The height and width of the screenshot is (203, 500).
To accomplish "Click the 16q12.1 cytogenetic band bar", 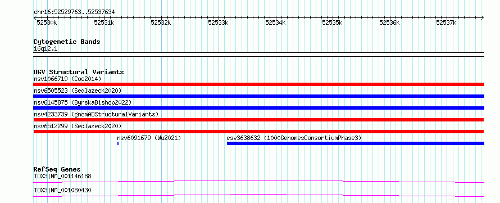I will coord(258,55).
